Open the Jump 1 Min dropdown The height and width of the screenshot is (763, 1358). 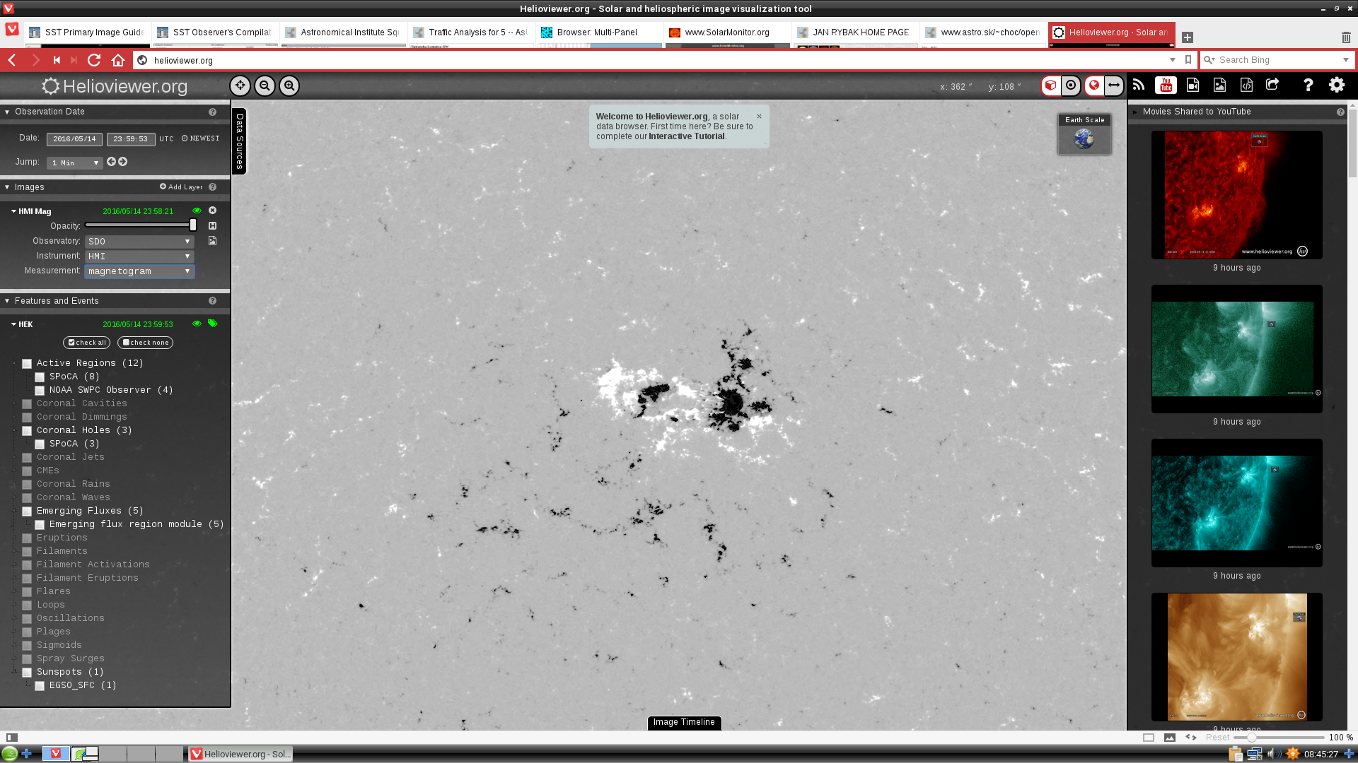point(75,163)
